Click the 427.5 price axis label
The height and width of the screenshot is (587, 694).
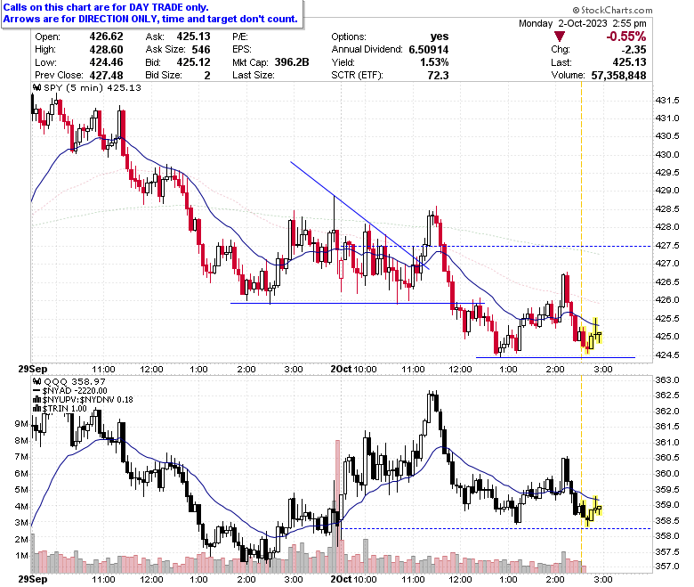(x=667, y=245)
